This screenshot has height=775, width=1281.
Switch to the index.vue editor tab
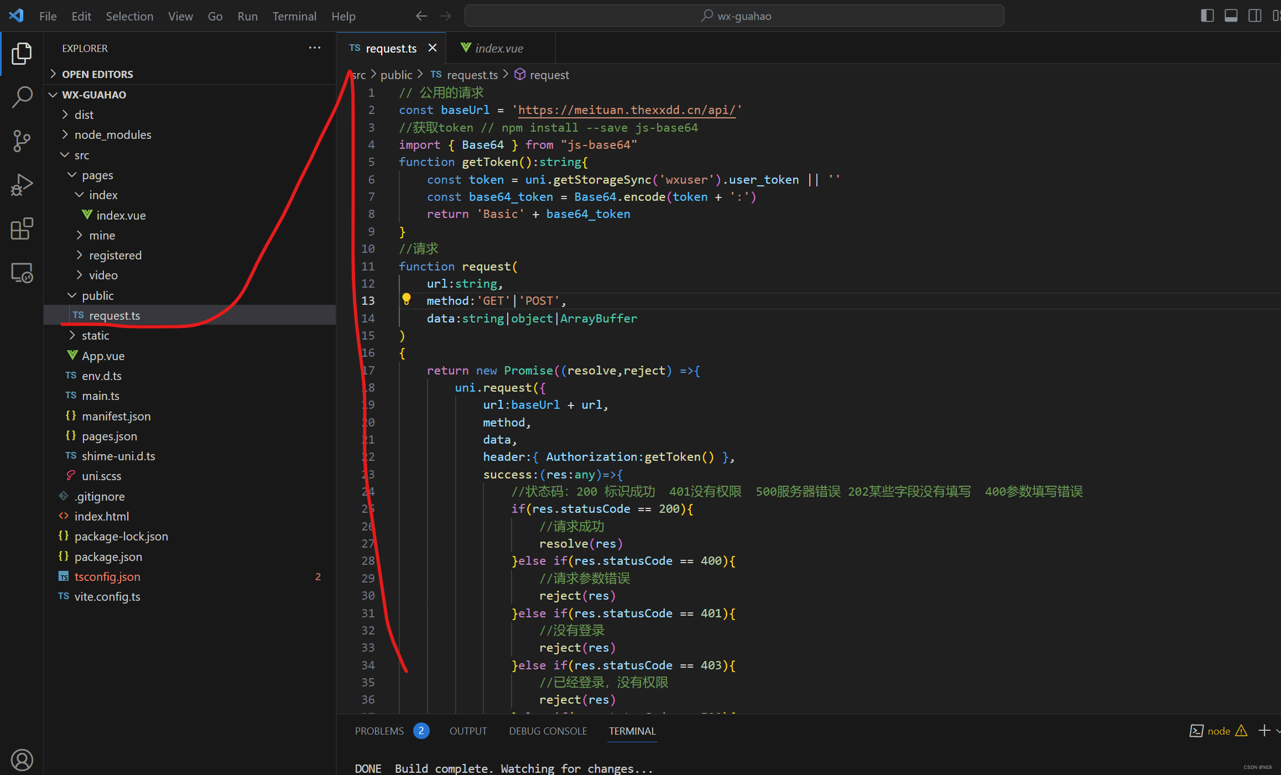point(499,48)
